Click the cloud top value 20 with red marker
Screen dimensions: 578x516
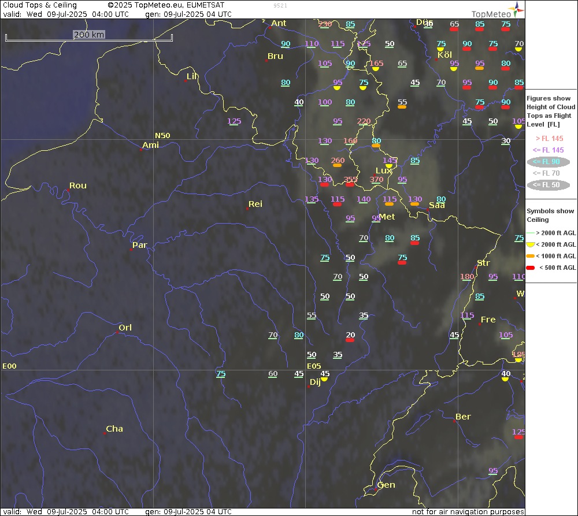350,335
